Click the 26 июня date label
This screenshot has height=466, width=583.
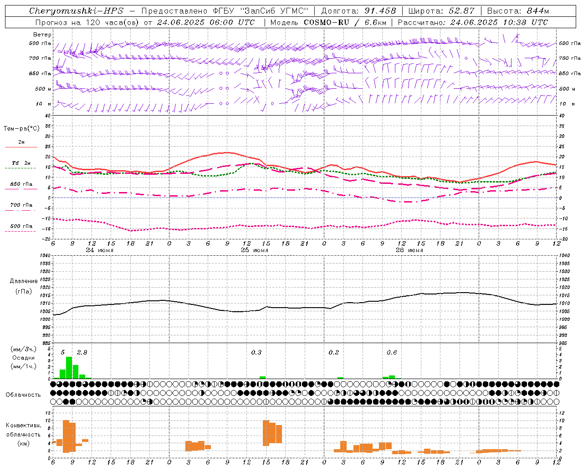[409, 250]
